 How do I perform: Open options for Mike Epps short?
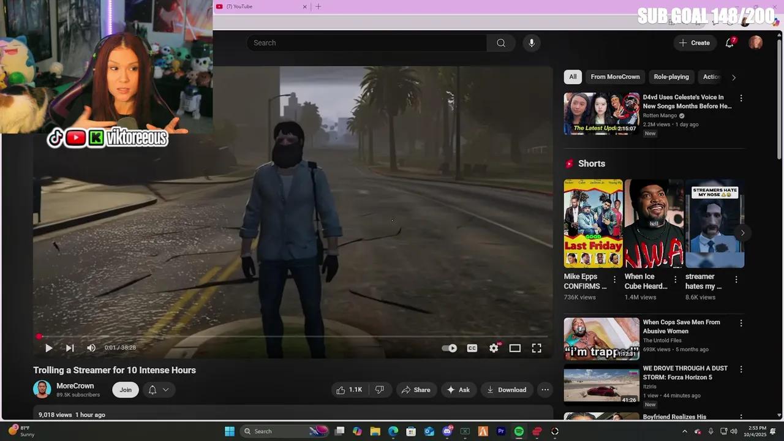pos(615,279)
